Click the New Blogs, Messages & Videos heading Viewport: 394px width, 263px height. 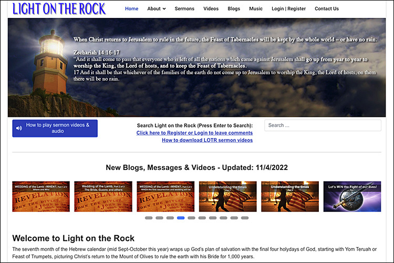tap(197, 168)
